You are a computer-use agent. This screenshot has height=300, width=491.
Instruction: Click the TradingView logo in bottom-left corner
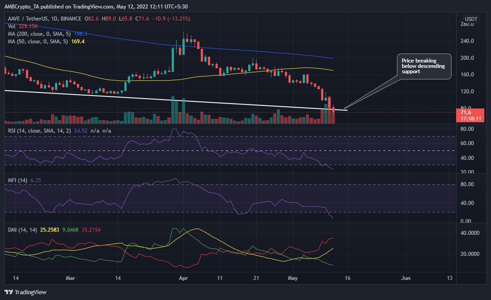pos(27,292)
